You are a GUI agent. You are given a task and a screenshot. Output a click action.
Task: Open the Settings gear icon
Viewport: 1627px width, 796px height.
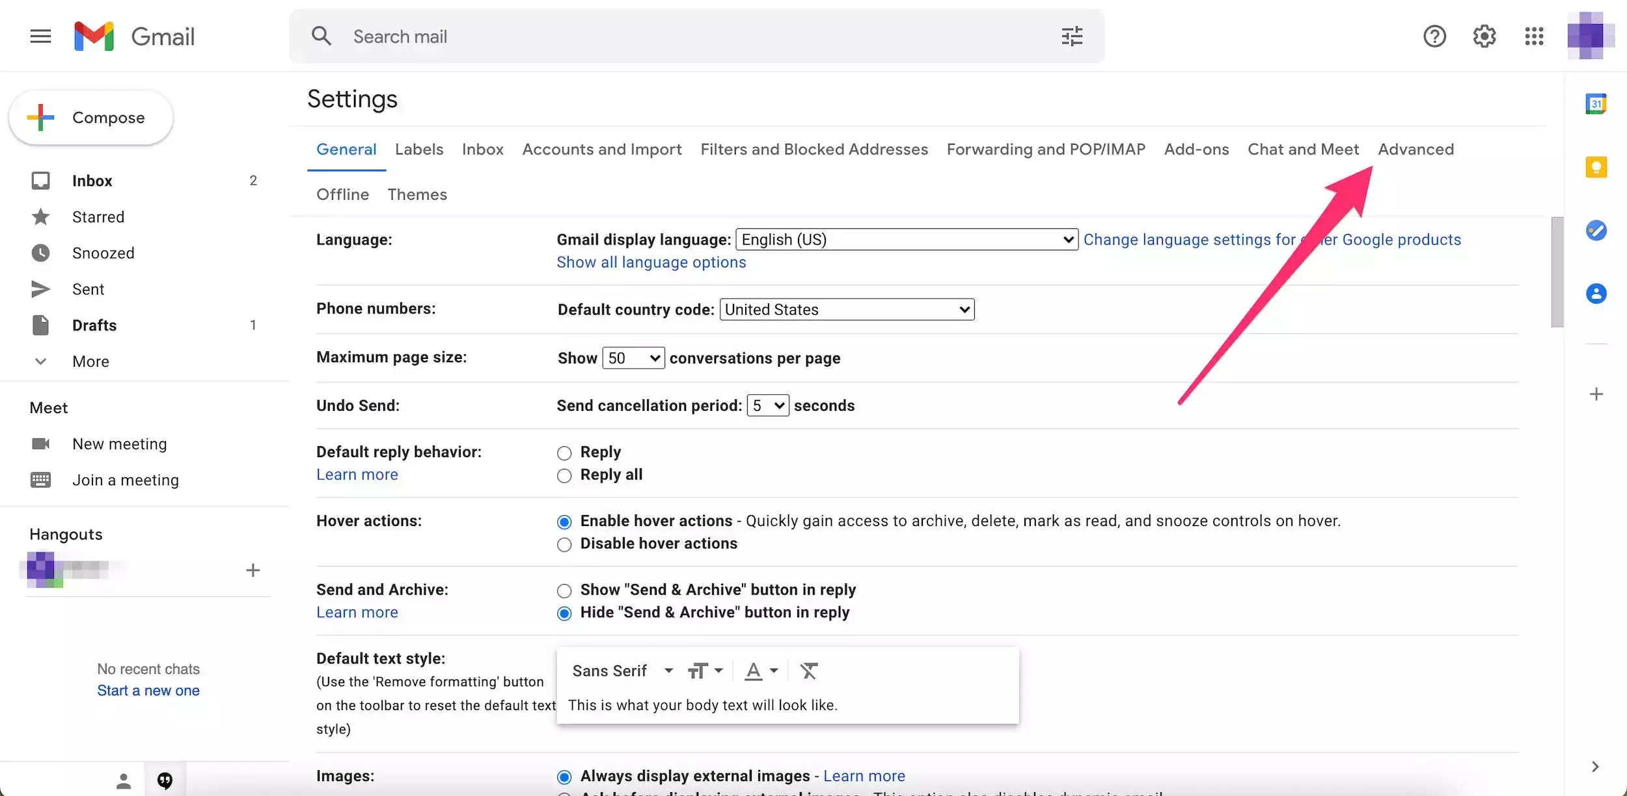(x=1484, y=36)
